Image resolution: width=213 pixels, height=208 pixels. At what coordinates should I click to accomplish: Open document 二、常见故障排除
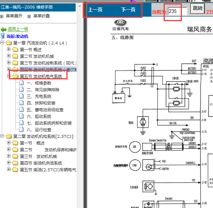[43, 90]
